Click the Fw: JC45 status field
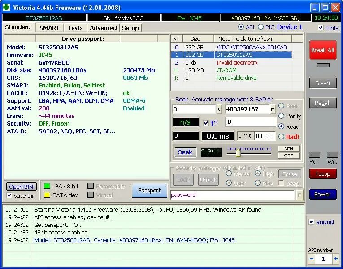 coord(190,18)
